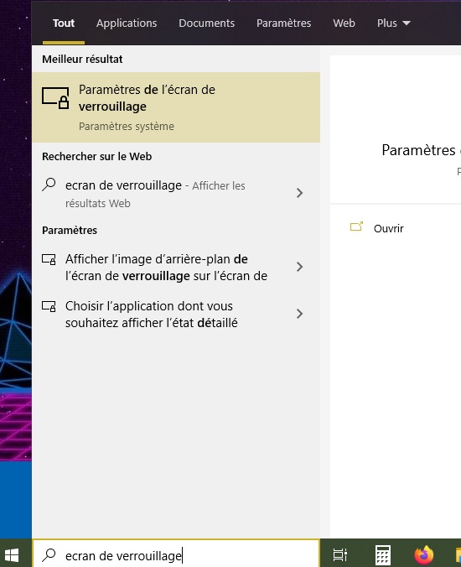Image resolution: width=461 pixels, height=567 pixels.
Task: Expand chevron for Afficher l'image d'arrière-plan
Action: click(299, 267)
